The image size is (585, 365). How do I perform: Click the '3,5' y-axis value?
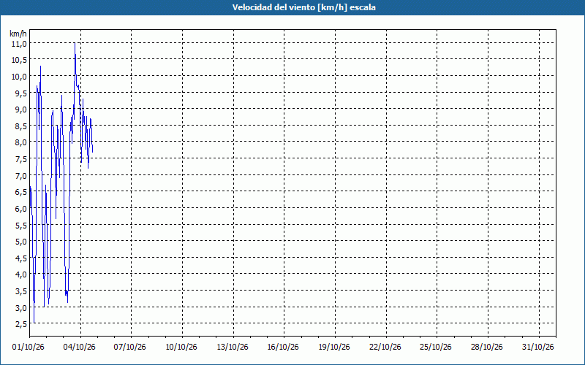[20, 291]
